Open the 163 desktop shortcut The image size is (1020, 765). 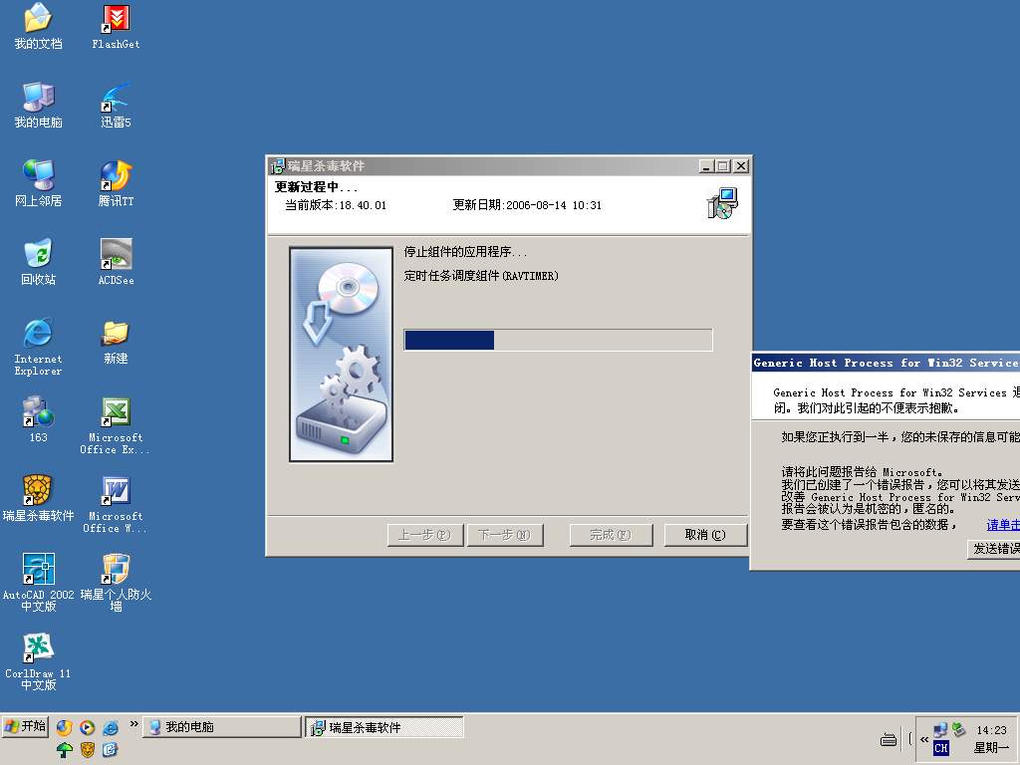point(39,420)
